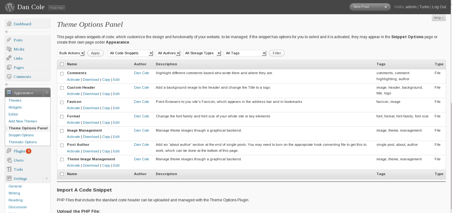
Task: Sort table by Name header column
Action: [72, 64]
